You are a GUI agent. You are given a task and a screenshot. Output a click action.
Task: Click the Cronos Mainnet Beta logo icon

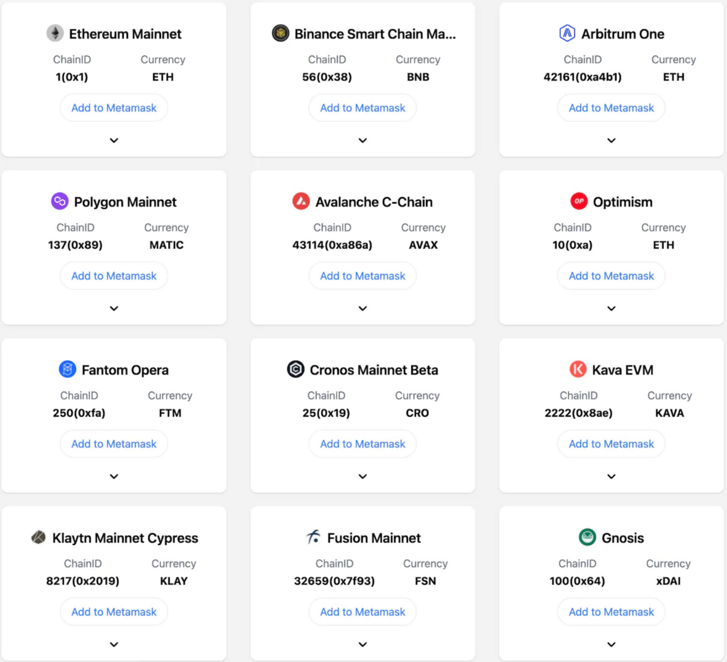click(296, 369)
